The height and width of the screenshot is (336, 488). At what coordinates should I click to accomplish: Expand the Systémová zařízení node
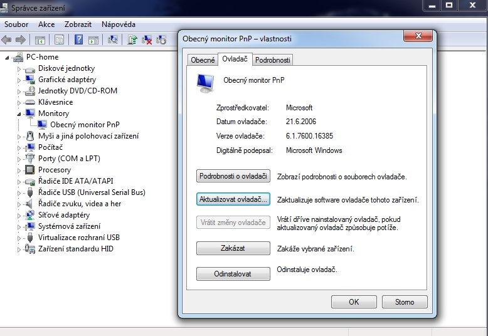coord(19,226)
